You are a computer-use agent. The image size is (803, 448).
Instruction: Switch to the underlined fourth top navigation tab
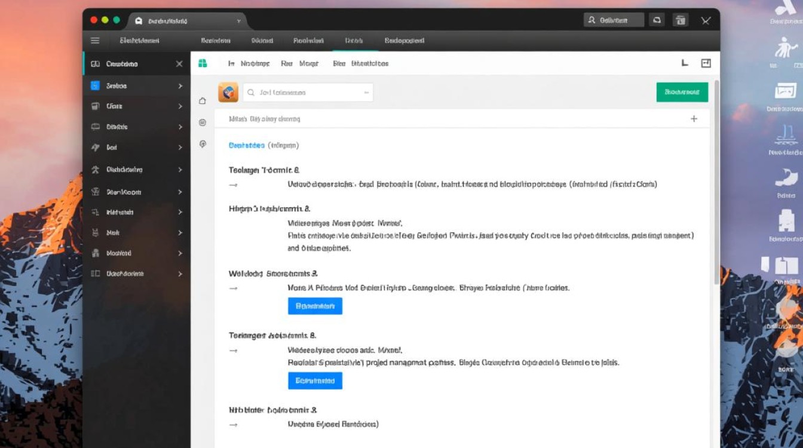click(354, 41)
